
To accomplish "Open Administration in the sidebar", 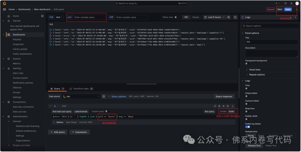I will pos(20,116).
